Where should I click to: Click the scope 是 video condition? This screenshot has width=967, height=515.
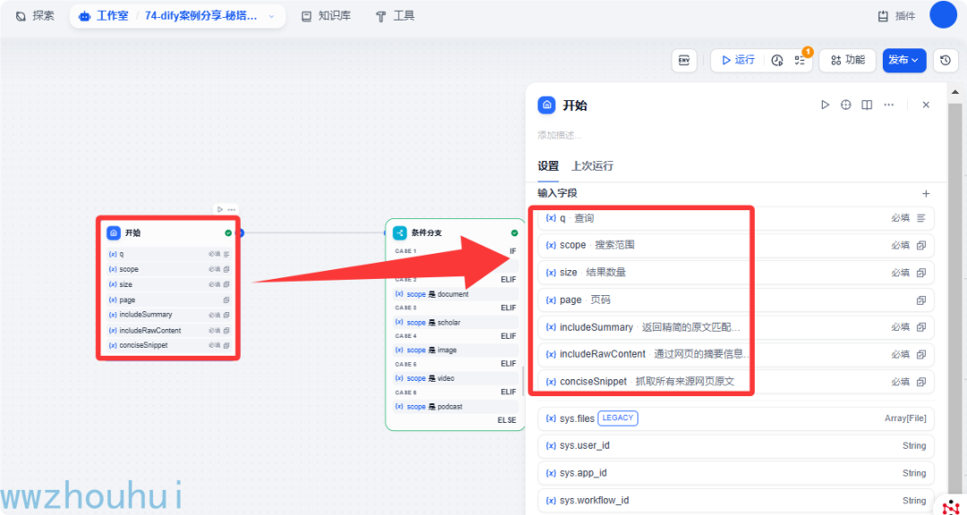point(455,378)
